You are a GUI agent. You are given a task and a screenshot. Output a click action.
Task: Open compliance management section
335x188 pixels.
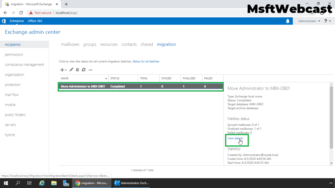[24, 65]
